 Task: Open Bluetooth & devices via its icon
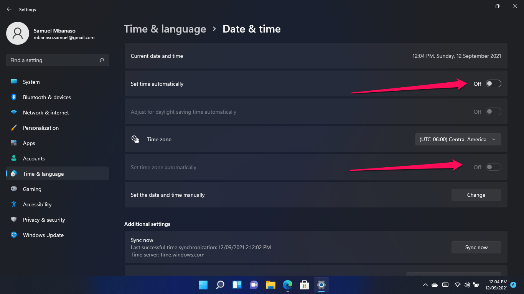[x=14, y=97]
